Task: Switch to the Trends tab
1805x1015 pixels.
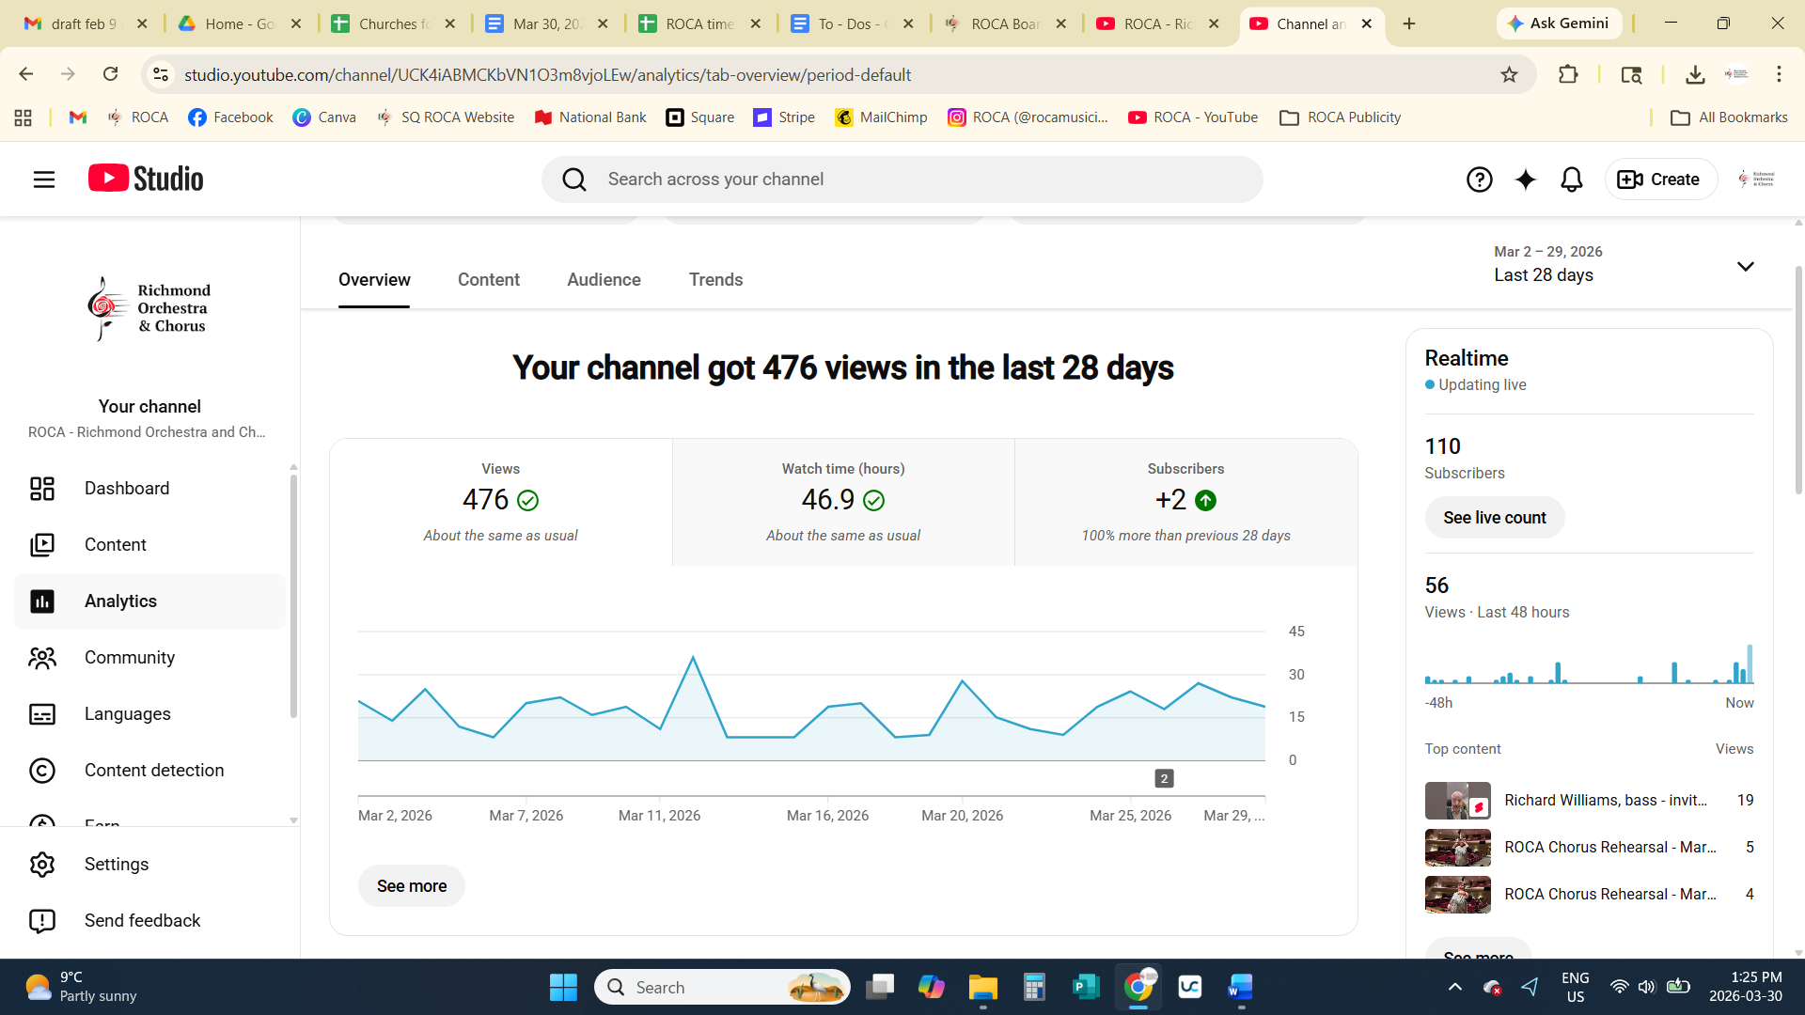Action: pyautogui.click(x=715, y=280)
